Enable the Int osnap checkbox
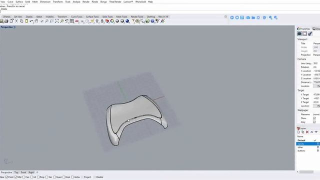The width and height of the screenshot is (320, 180). coord(31,177)
